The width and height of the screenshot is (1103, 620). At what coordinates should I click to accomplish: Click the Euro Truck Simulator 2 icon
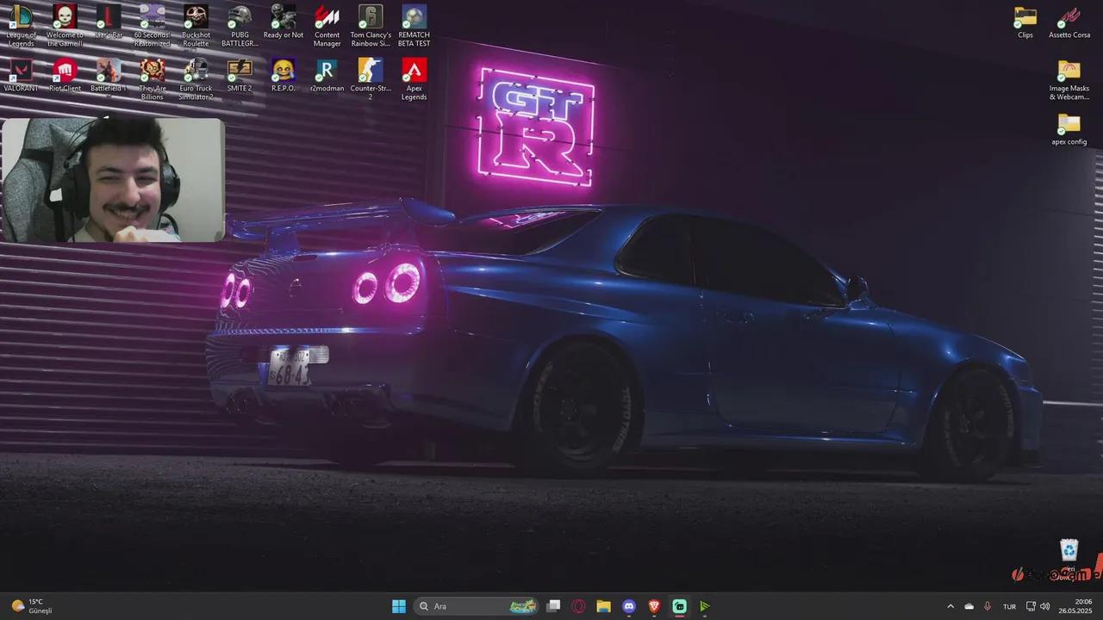click(x=196, y=79)
